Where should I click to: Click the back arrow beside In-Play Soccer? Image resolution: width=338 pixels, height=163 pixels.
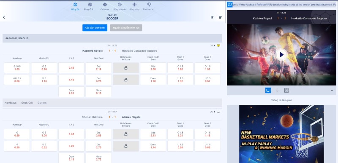point(4,17)
